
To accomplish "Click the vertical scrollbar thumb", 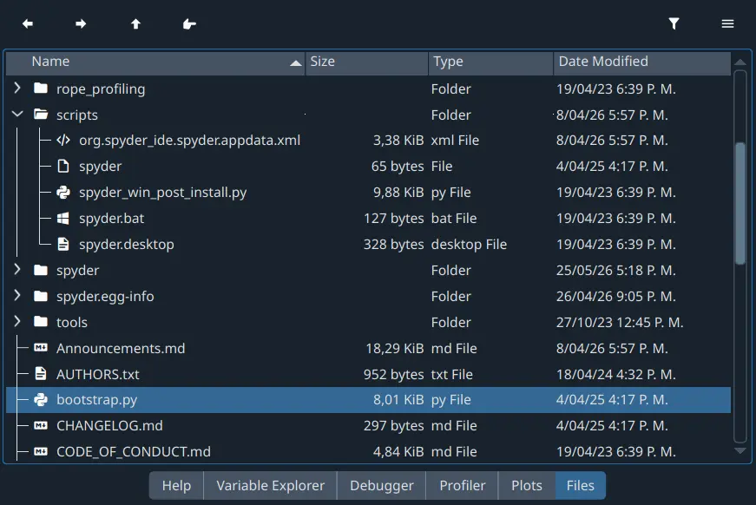I will tap(740, 203).
